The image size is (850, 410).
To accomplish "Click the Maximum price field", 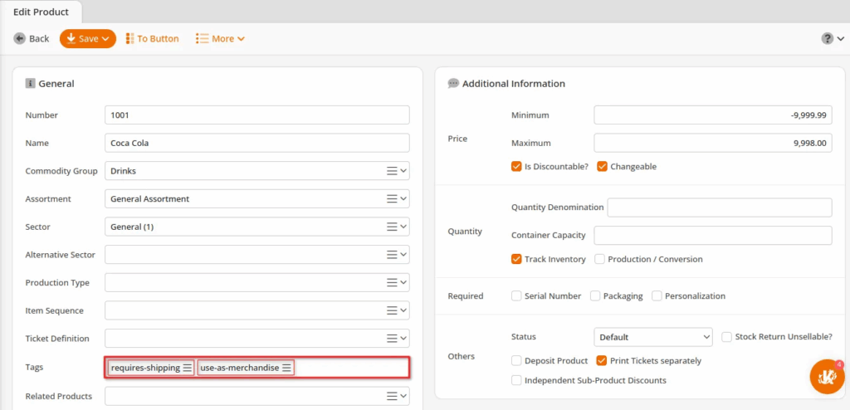I will 712,143.
